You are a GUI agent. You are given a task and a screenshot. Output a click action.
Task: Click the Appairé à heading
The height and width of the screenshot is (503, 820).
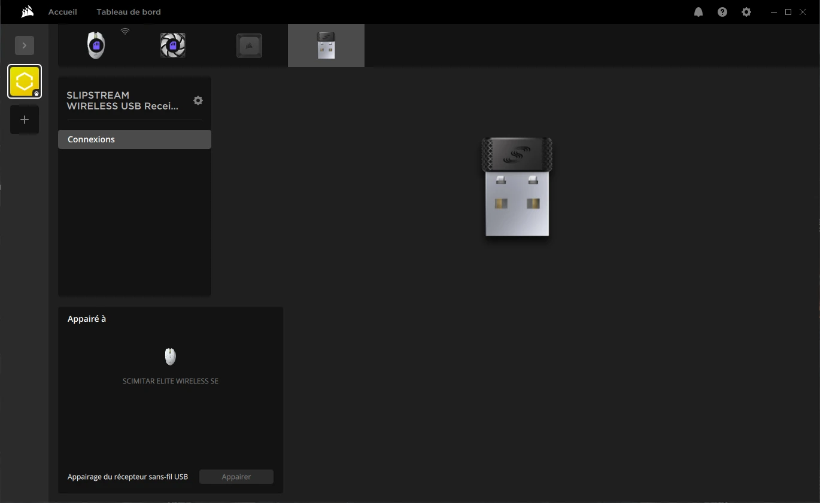pyautogui.click(x=87, y=319)
